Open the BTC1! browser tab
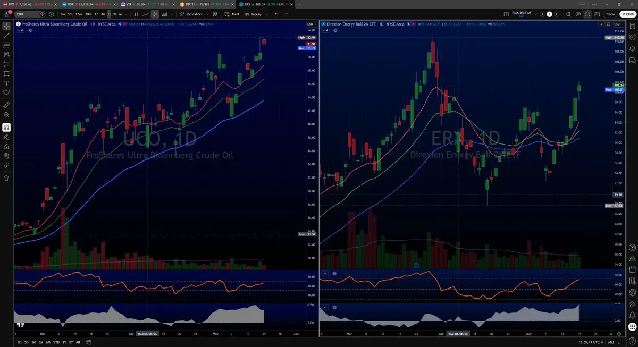The height and width of the screenshot is (347, 638). click(207, 4)
